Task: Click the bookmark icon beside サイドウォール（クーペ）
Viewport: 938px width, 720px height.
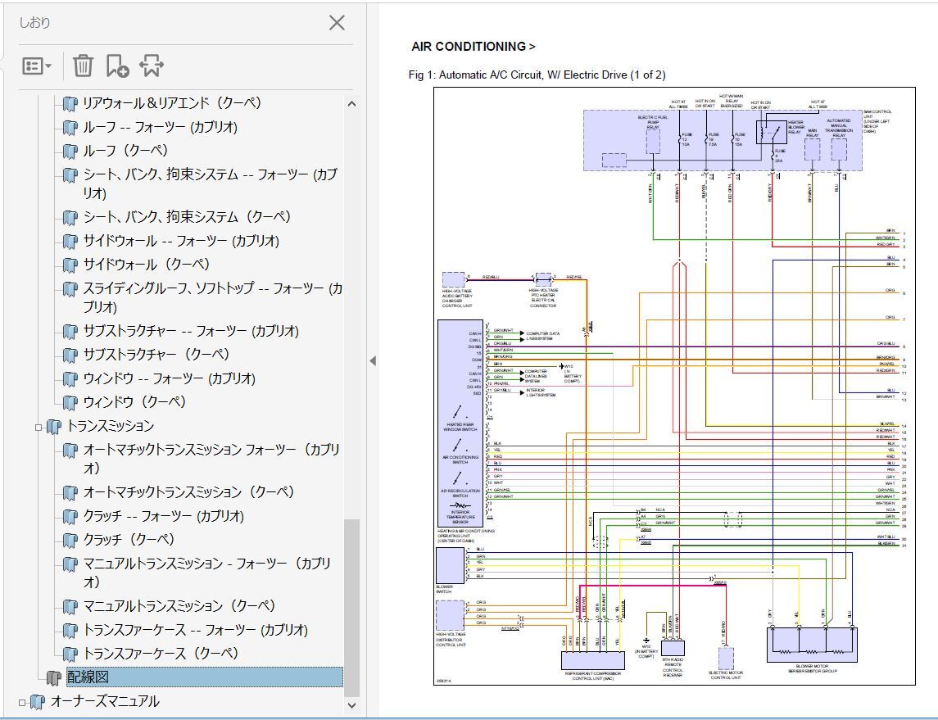Action: coord(70,265)
